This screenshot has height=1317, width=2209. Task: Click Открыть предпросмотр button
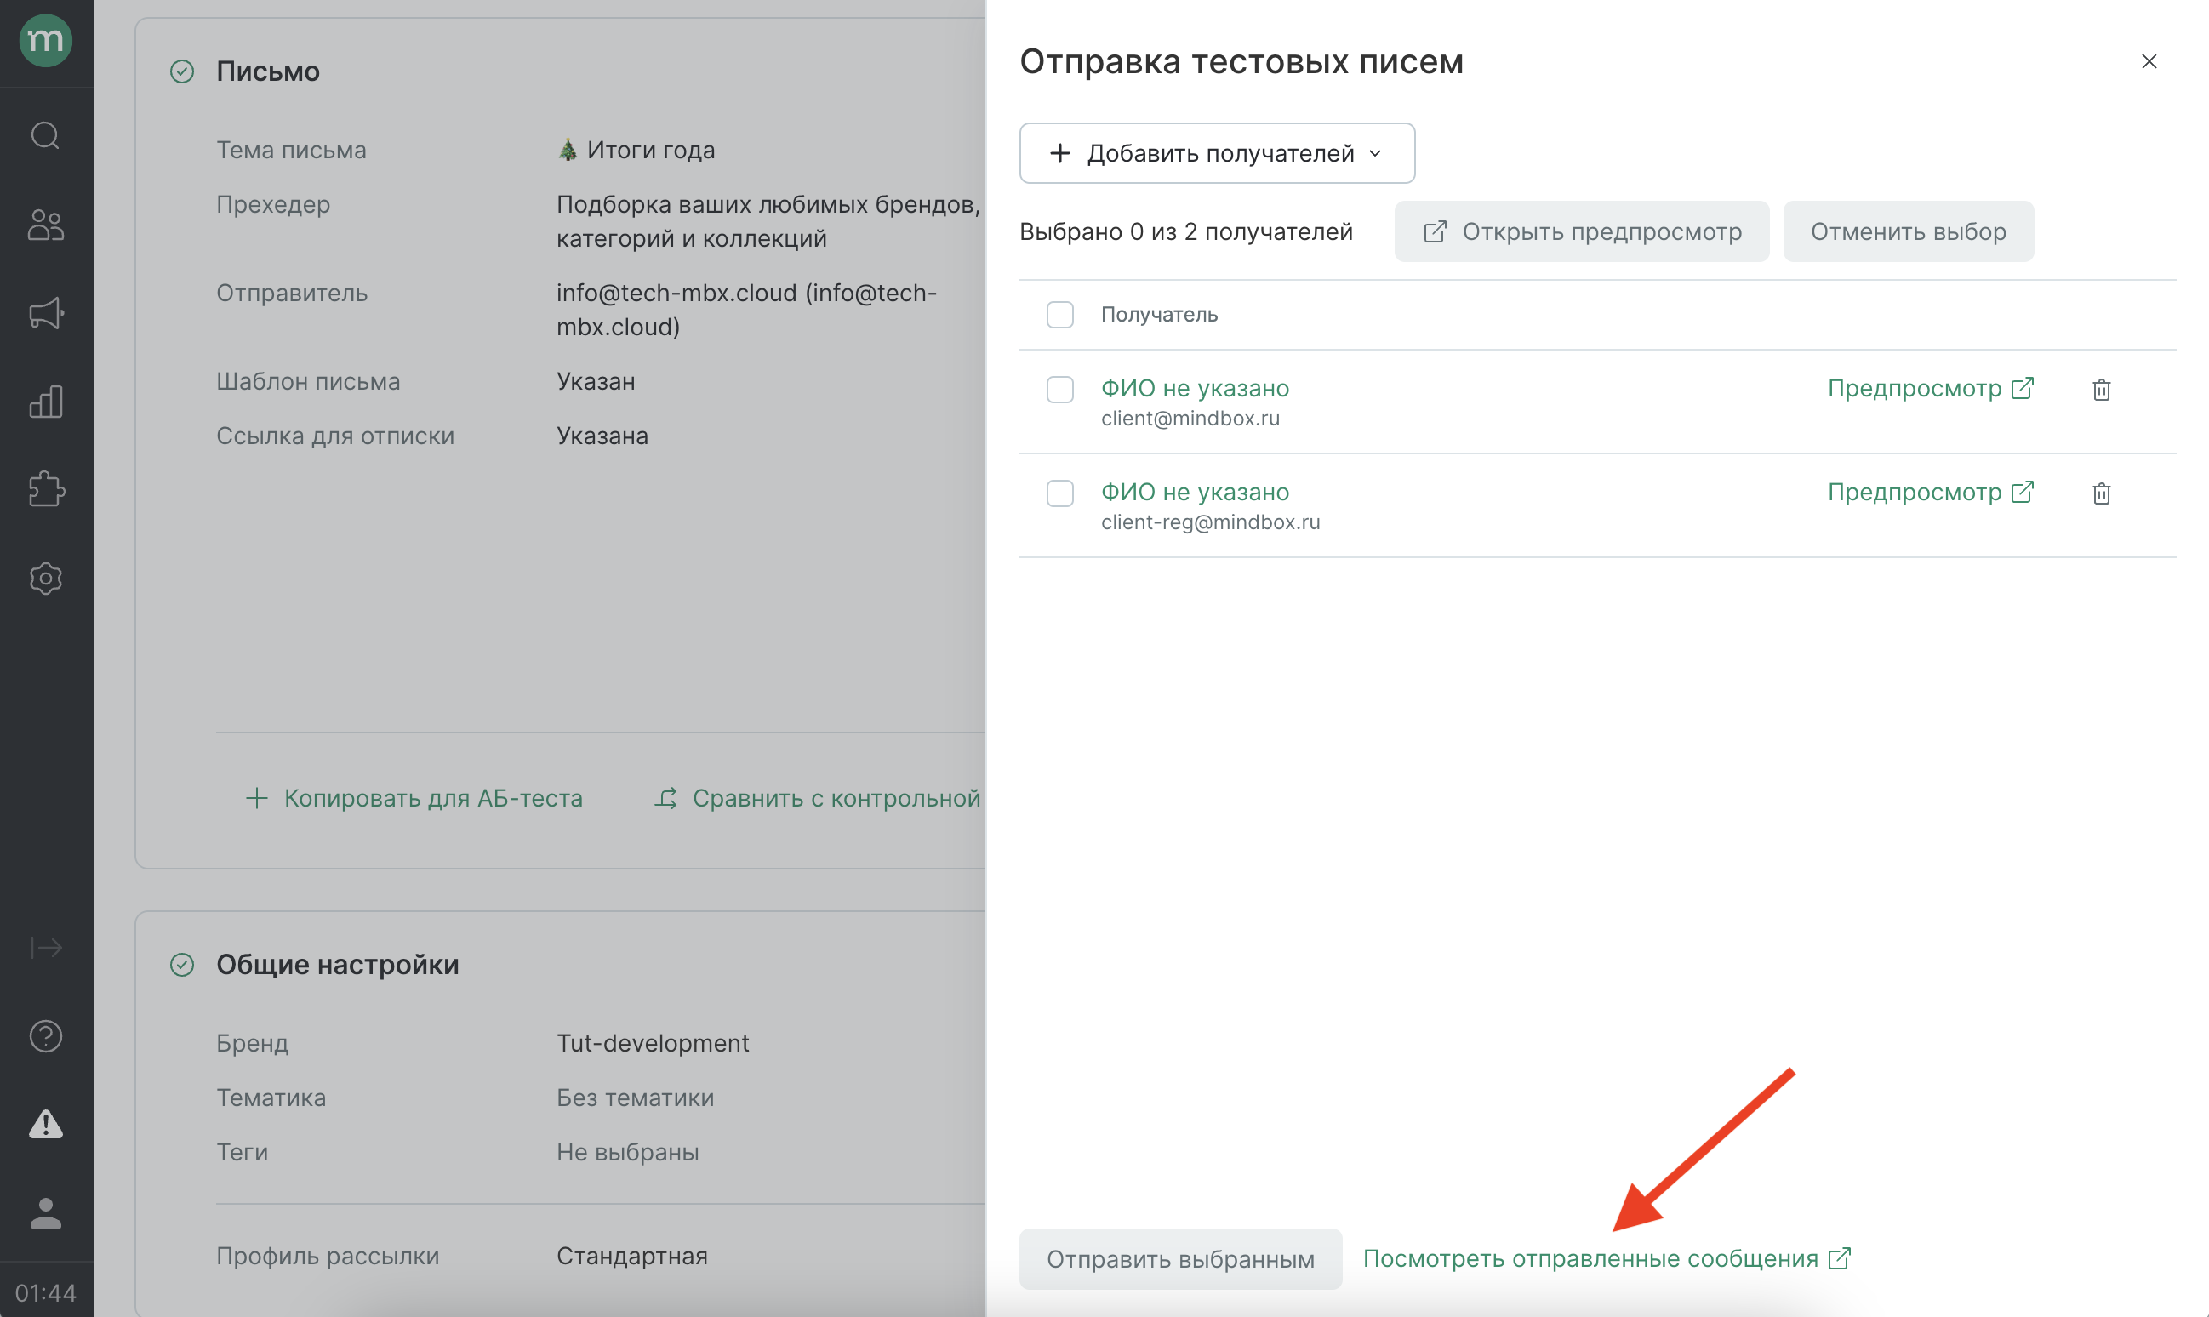[1582, 231]
